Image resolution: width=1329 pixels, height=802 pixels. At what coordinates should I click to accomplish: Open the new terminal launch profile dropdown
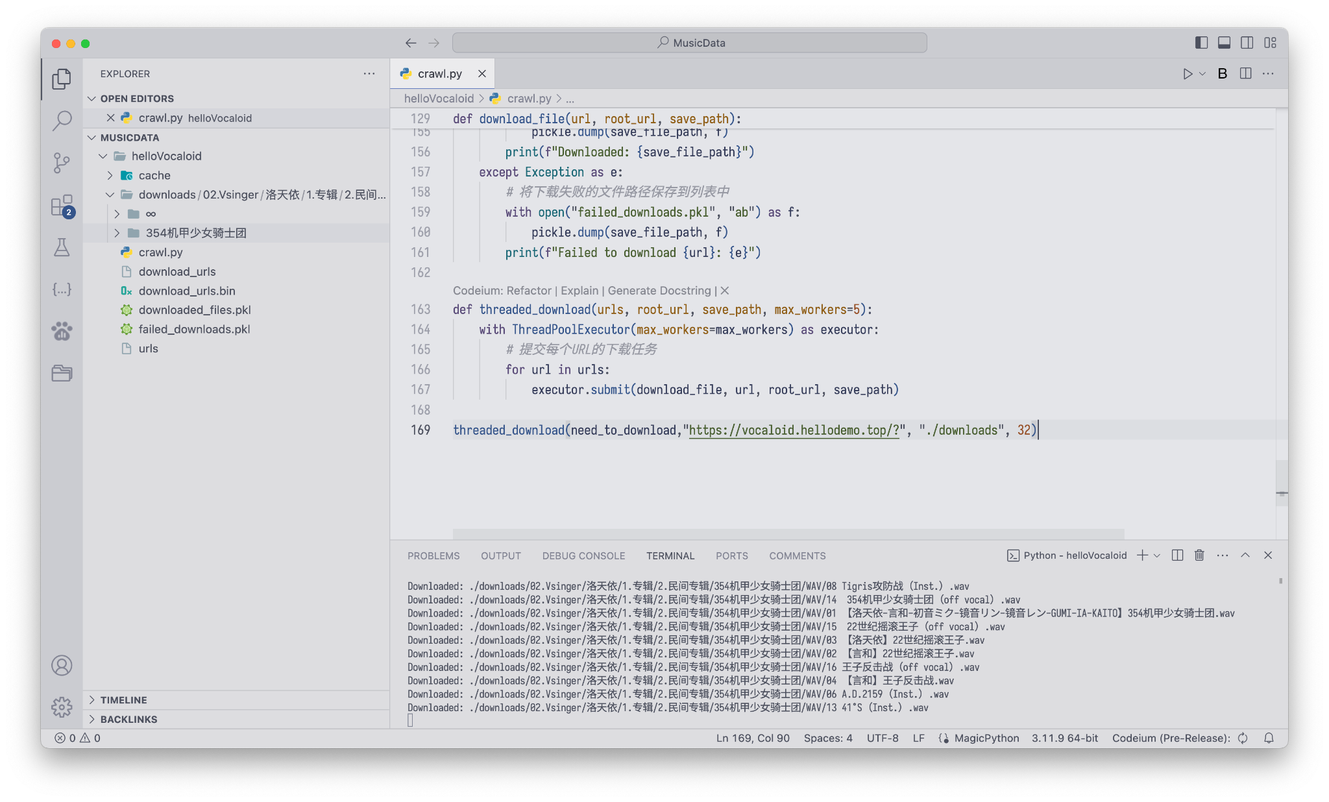pyautogui.click(x=1157, y=555)
